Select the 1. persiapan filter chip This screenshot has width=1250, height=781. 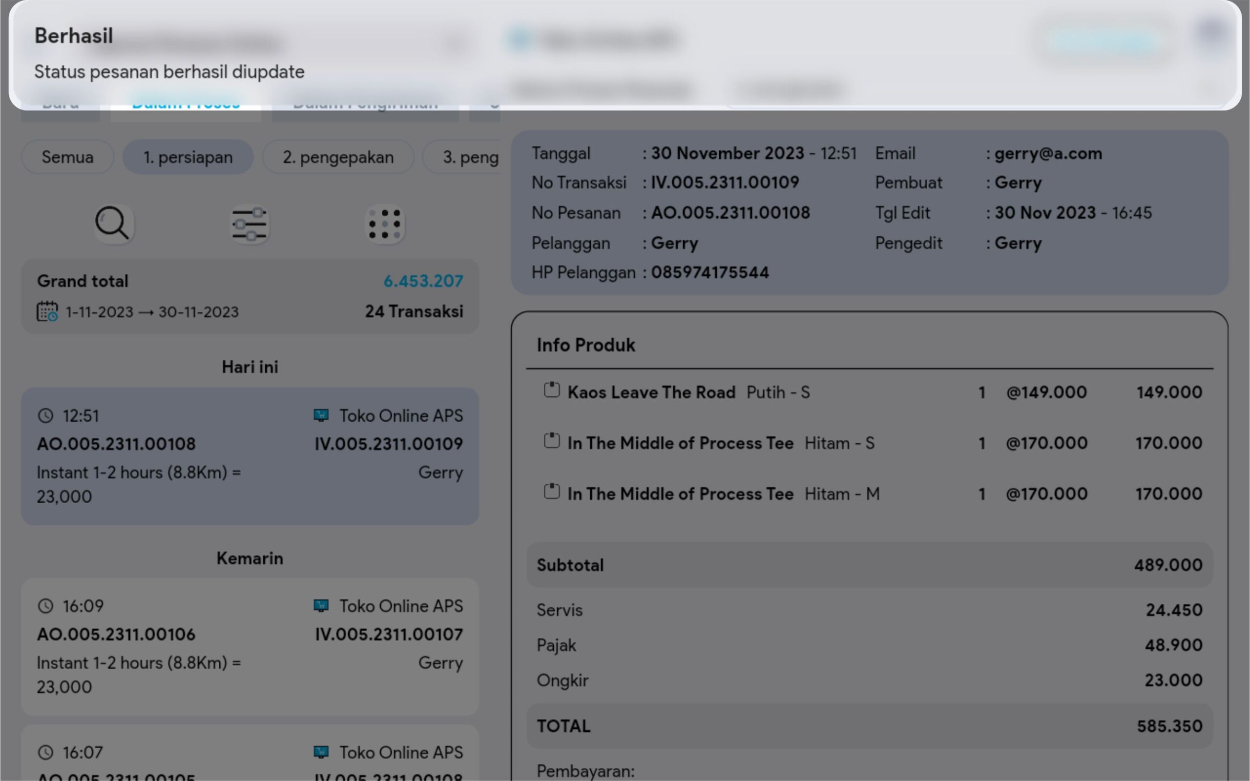[187, 157]
